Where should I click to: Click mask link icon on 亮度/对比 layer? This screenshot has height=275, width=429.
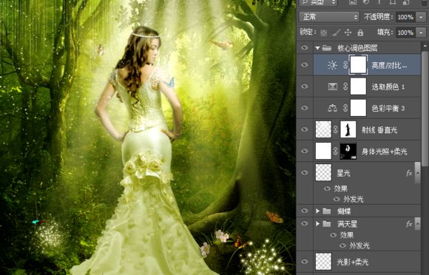coord(345,65)
